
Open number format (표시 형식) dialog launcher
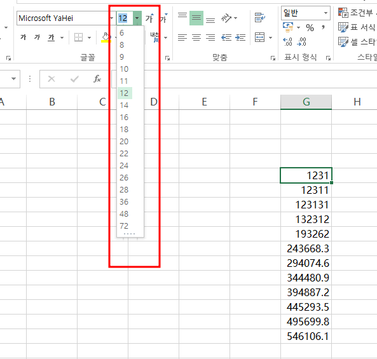pos(328,58)
